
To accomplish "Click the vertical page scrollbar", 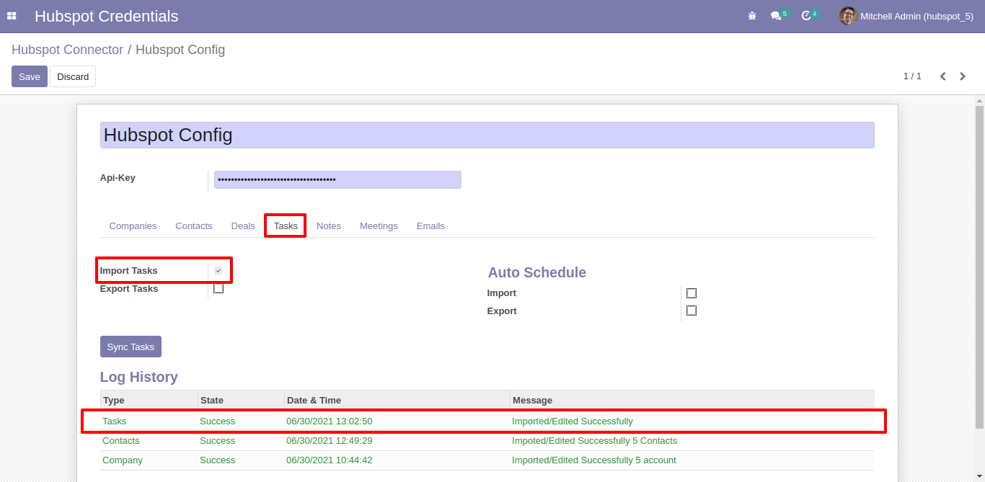I will (979, 267).
